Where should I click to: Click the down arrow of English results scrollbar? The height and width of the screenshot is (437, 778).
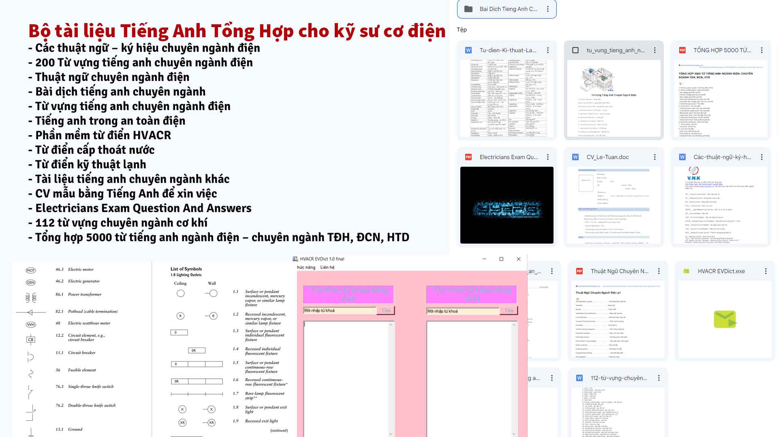click(x=391, y=433)
